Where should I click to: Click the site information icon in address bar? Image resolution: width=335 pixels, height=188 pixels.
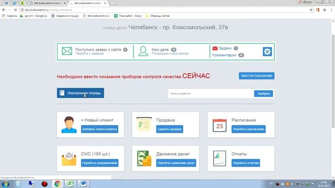click(22, 10)
